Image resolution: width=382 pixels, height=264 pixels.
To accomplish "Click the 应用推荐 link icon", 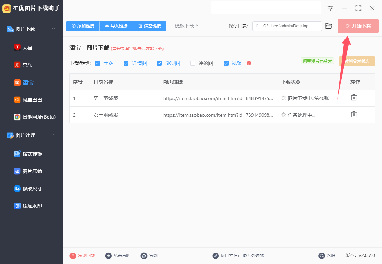I will (215, 256).
